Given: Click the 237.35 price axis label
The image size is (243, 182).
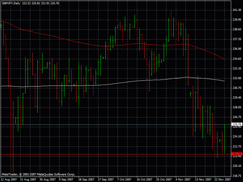Looking at the screenshot, I should coord(237,39).
